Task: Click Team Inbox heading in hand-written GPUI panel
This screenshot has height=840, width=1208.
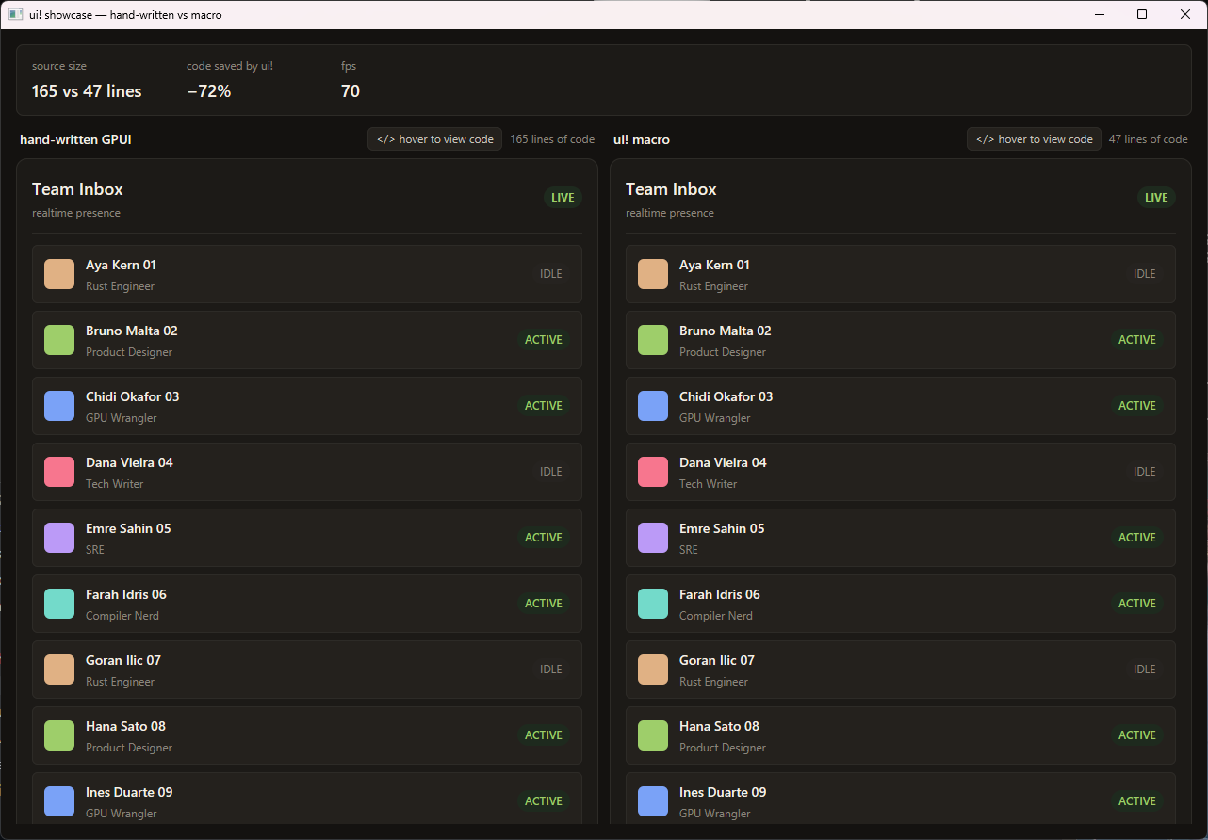Action: [x=77, y=189]
